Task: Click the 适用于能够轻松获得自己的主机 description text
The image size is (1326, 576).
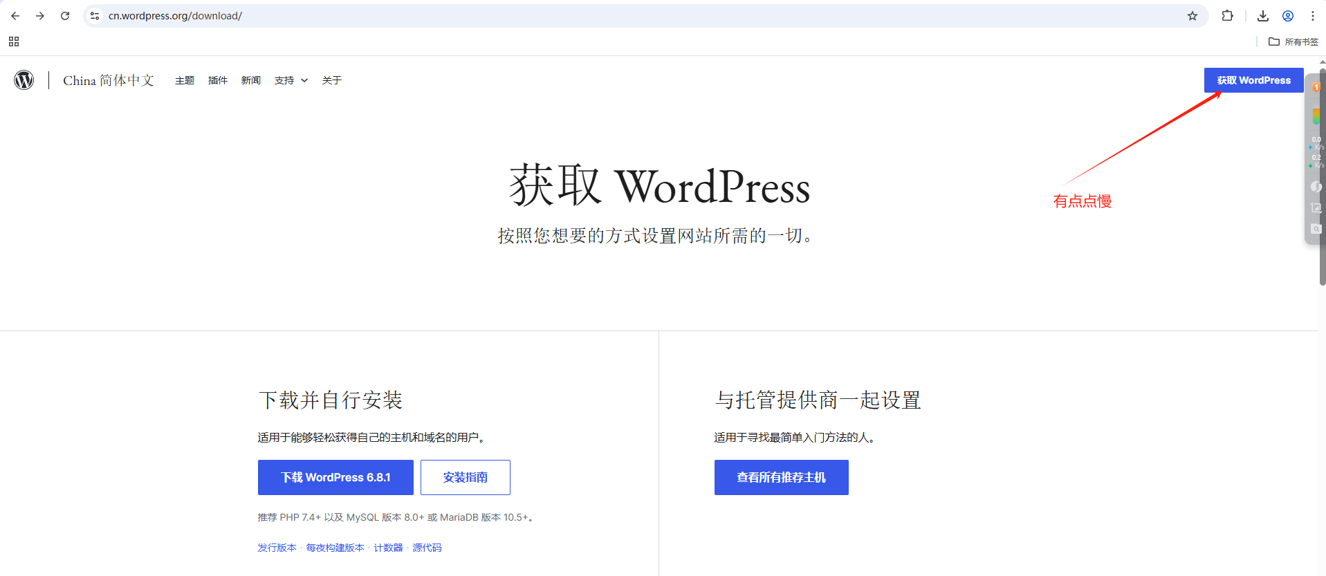Action: pos(372,437)
